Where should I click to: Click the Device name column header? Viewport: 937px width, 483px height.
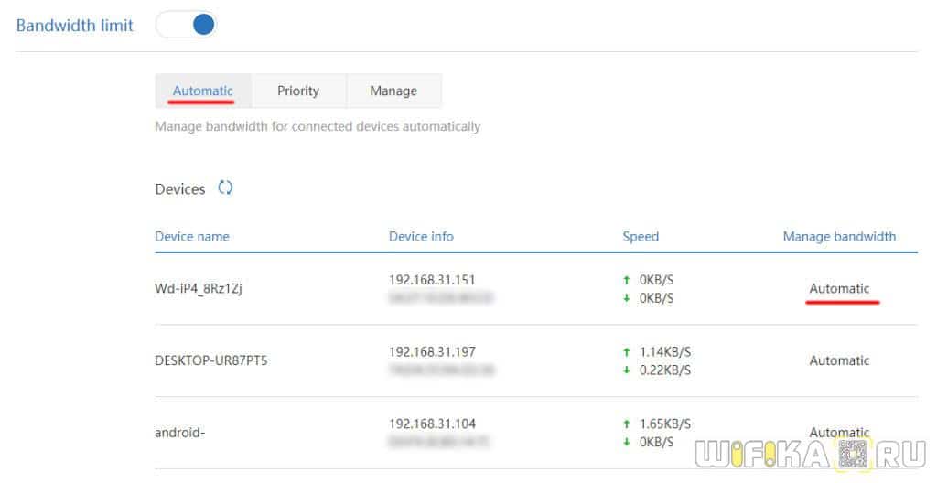point(192,236)
